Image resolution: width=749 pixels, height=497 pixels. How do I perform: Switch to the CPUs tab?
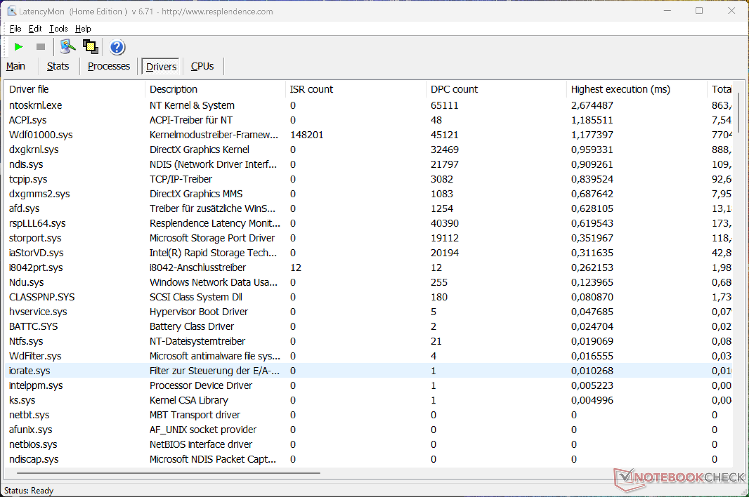[202, 66]
